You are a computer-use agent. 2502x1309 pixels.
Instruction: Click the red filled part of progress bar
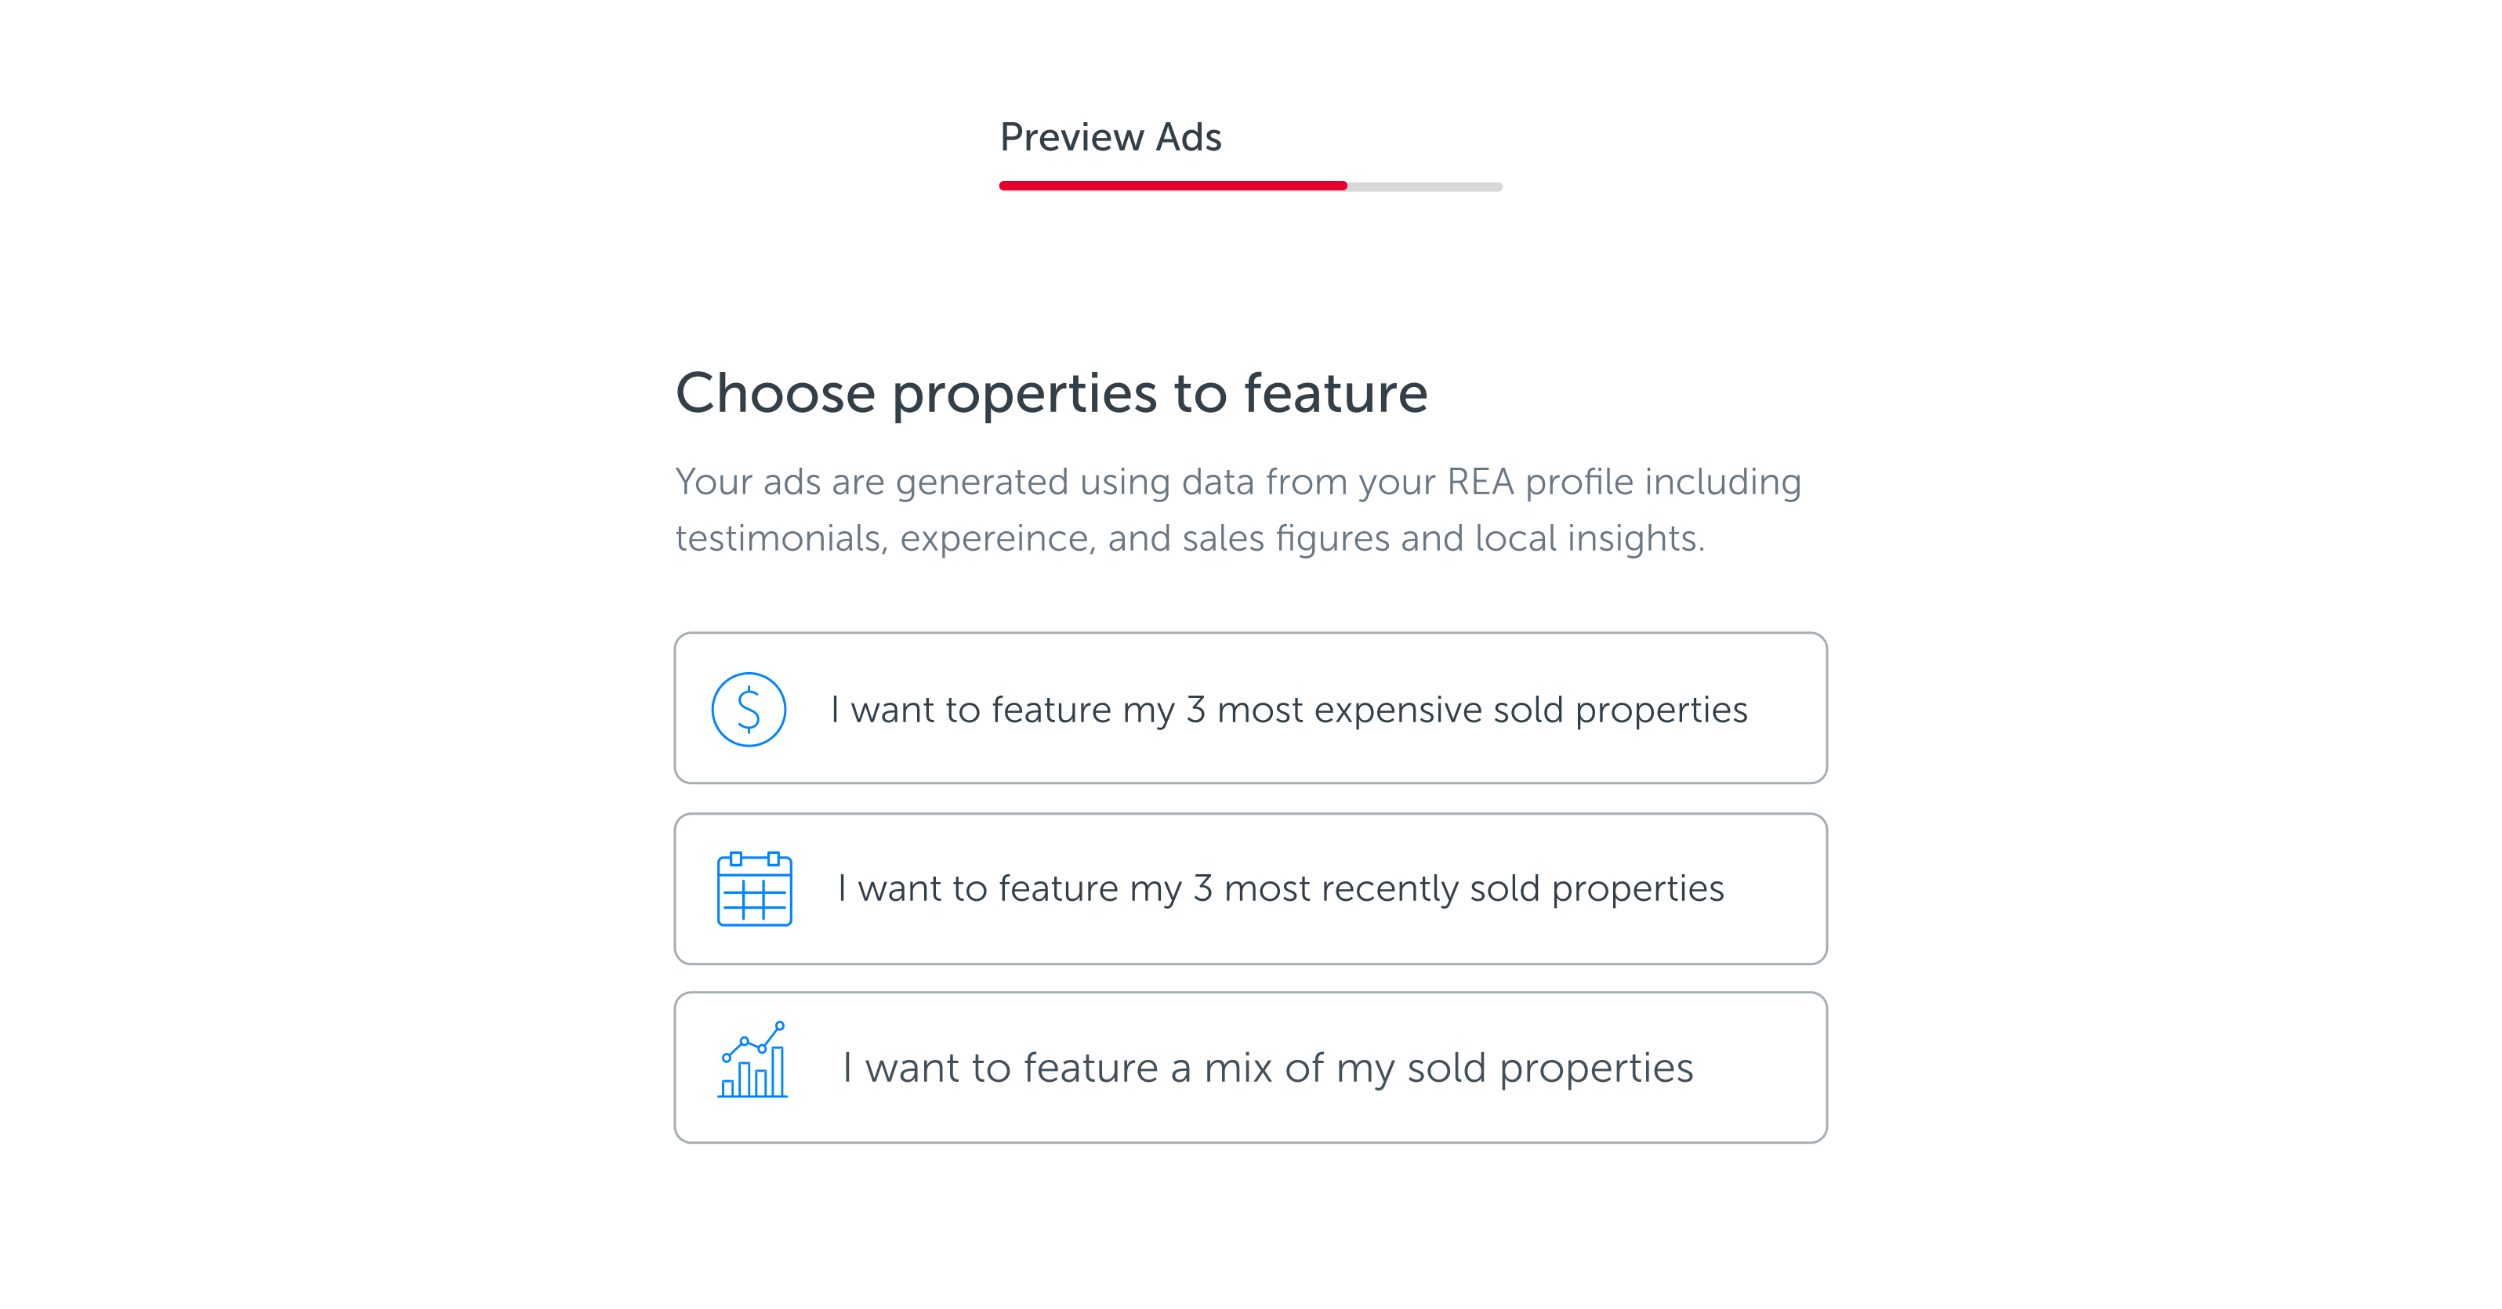pos(1173,186)
